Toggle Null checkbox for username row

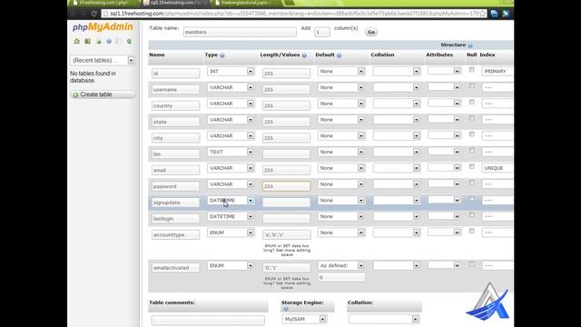coord(472,86)
